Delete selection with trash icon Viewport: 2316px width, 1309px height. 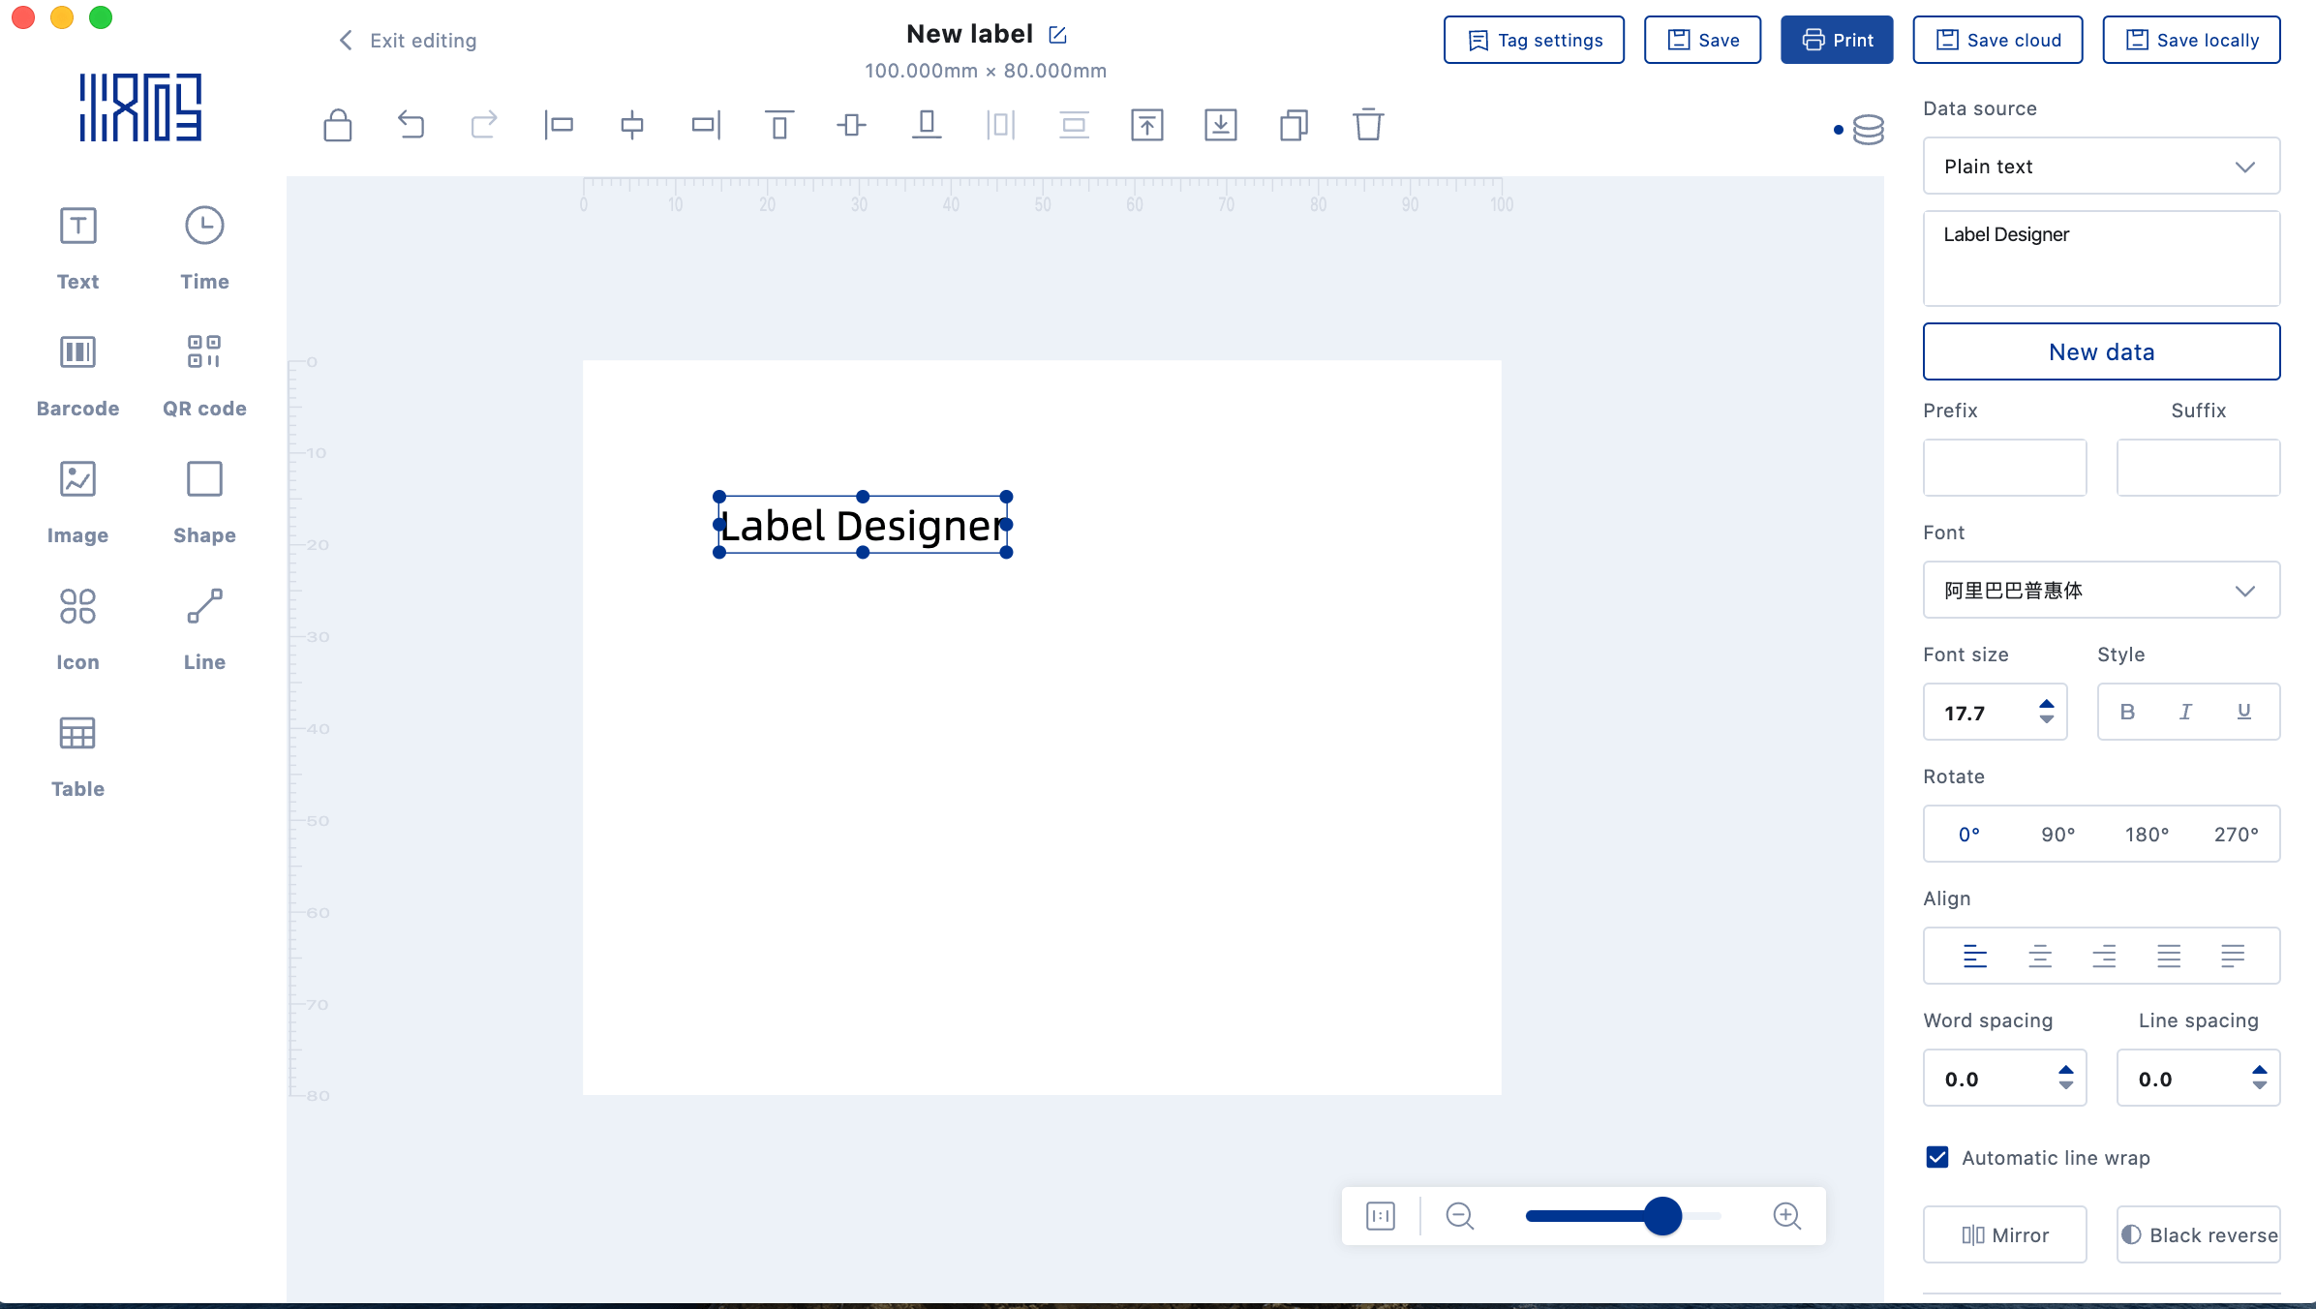pos(1368,125)
